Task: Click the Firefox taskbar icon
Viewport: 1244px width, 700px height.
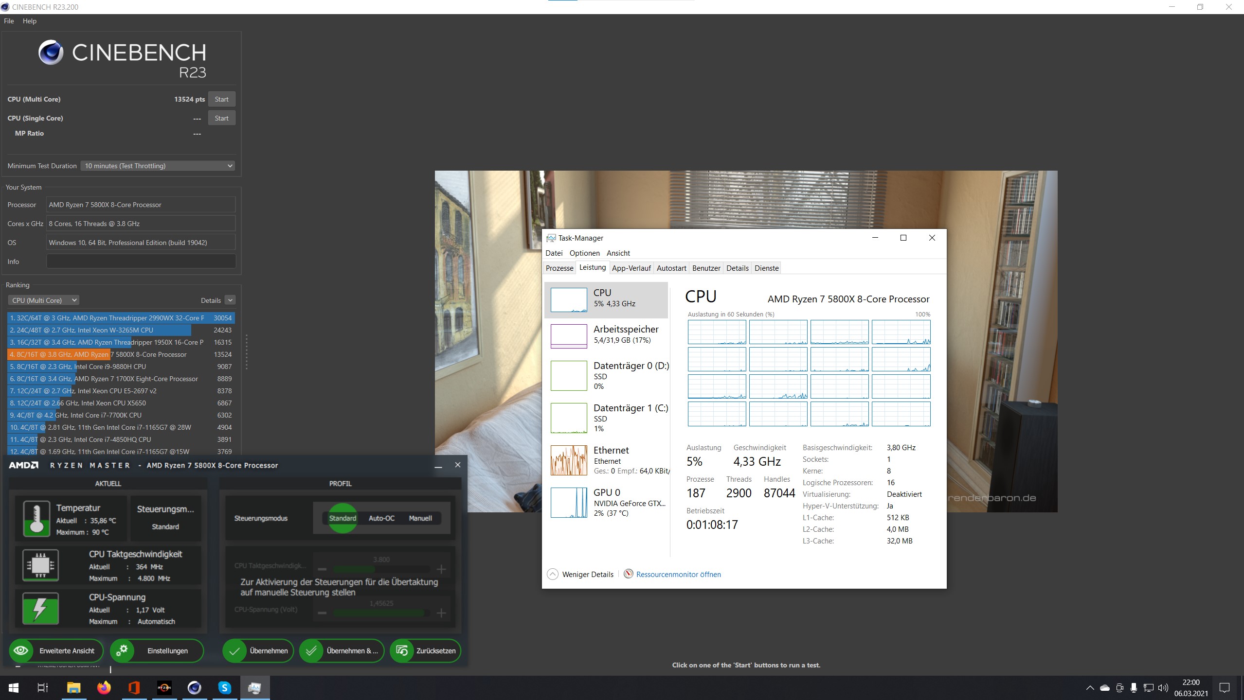Action: coord(104,688)
